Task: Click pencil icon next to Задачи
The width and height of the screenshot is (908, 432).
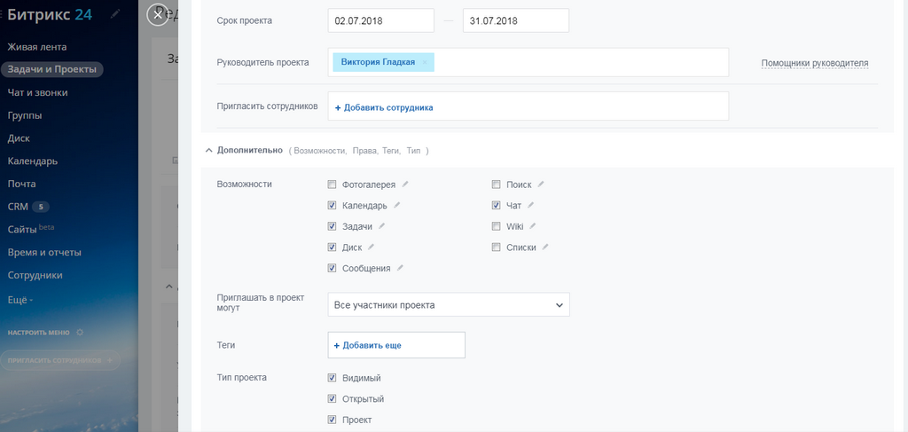Action: pyautogui.click(x=382, y=226)
